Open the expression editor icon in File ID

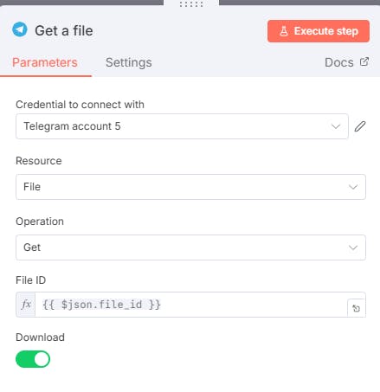pyautogui.click(x=357, y=308)
